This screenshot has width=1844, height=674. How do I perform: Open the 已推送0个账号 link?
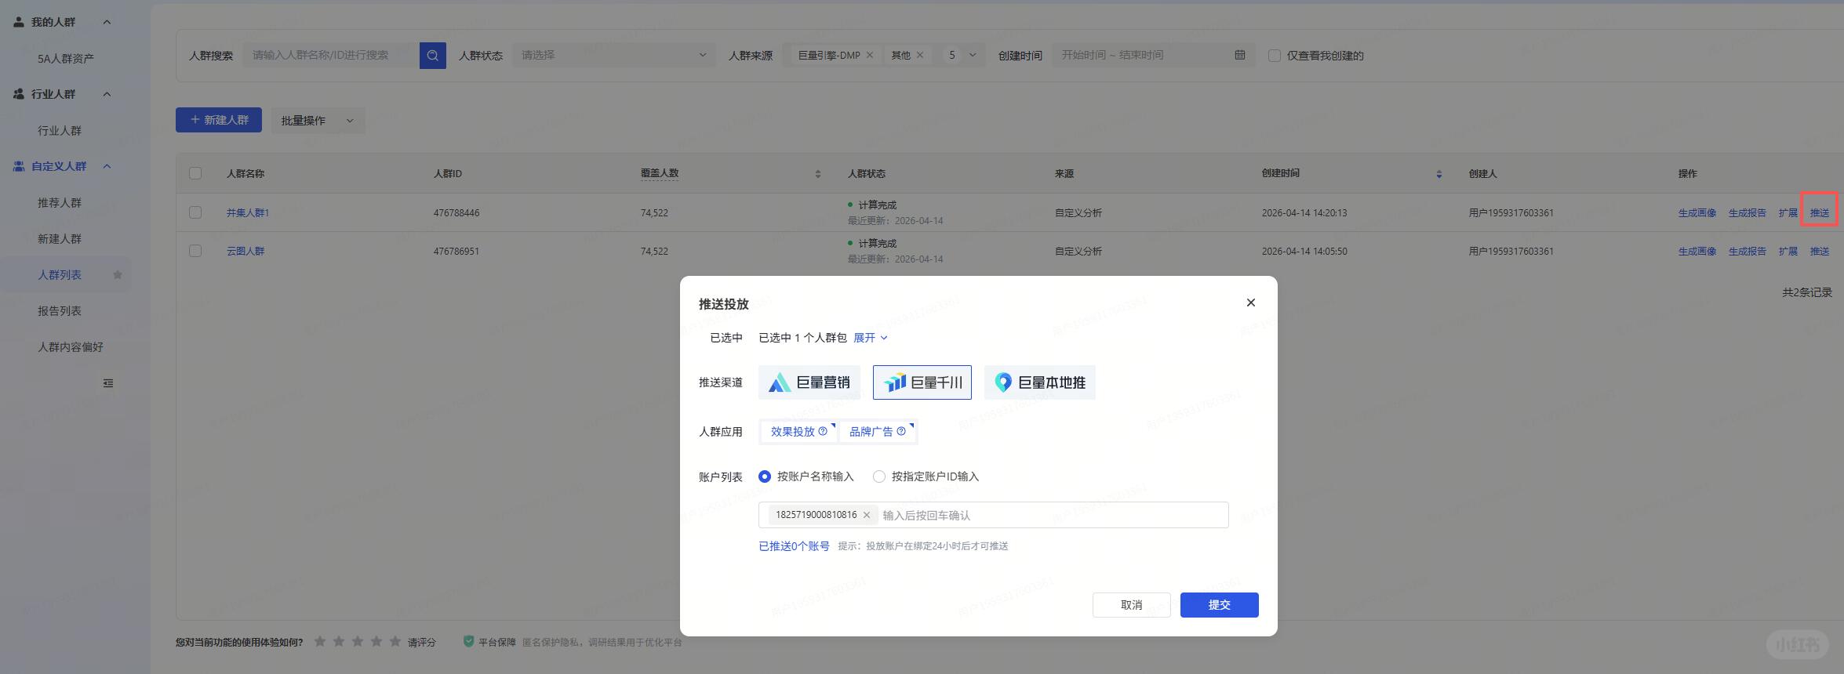(x=794, y=546)
